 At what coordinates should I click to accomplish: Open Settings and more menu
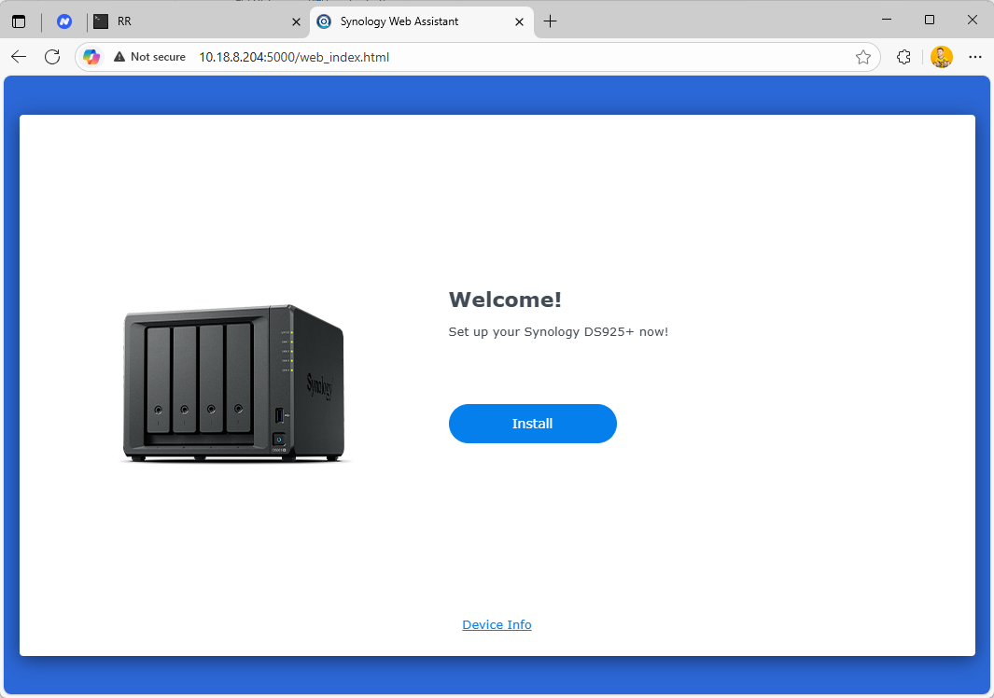975,57
